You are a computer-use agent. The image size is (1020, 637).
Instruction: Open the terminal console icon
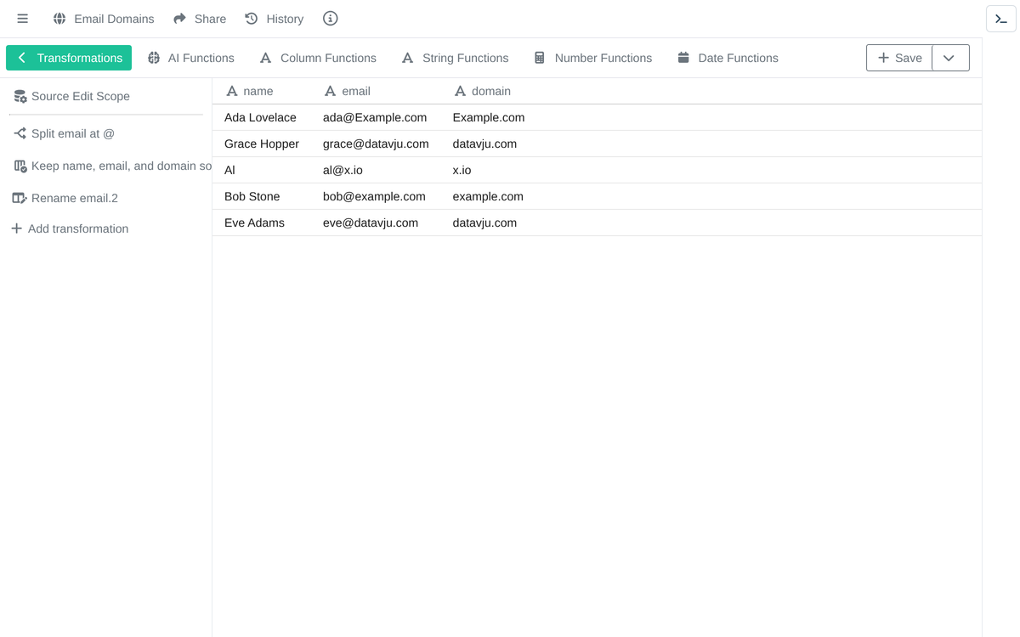[x=1001, y=19]
